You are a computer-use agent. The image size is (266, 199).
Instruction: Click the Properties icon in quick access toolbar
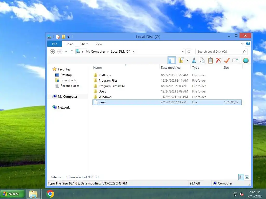pyautogui.click(x=58, y=37)
